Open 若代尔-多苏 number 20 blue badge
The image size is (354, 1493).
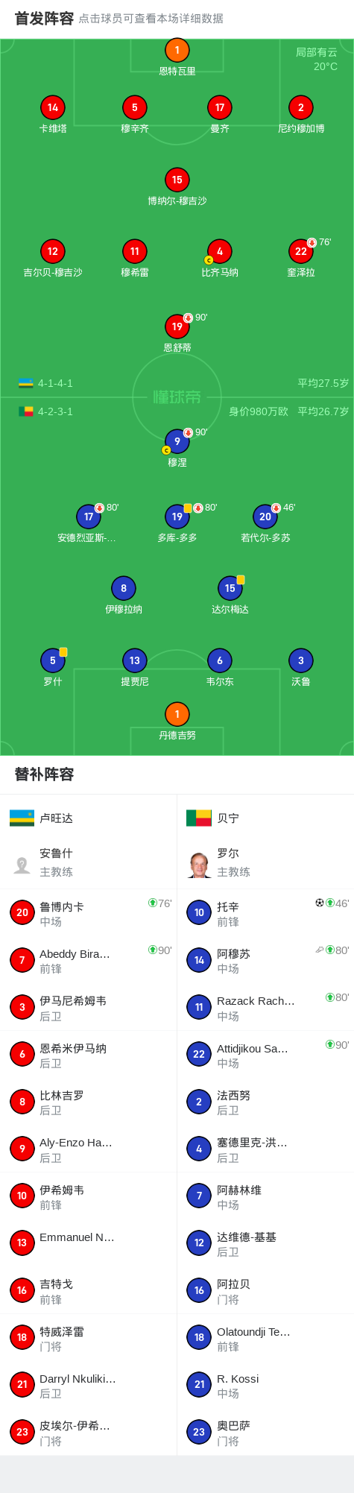[x=265, y=517]
